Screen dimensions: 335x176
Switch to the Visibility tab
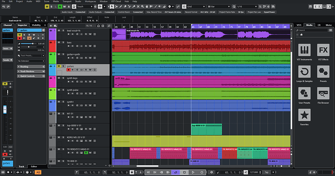point(36,25)
